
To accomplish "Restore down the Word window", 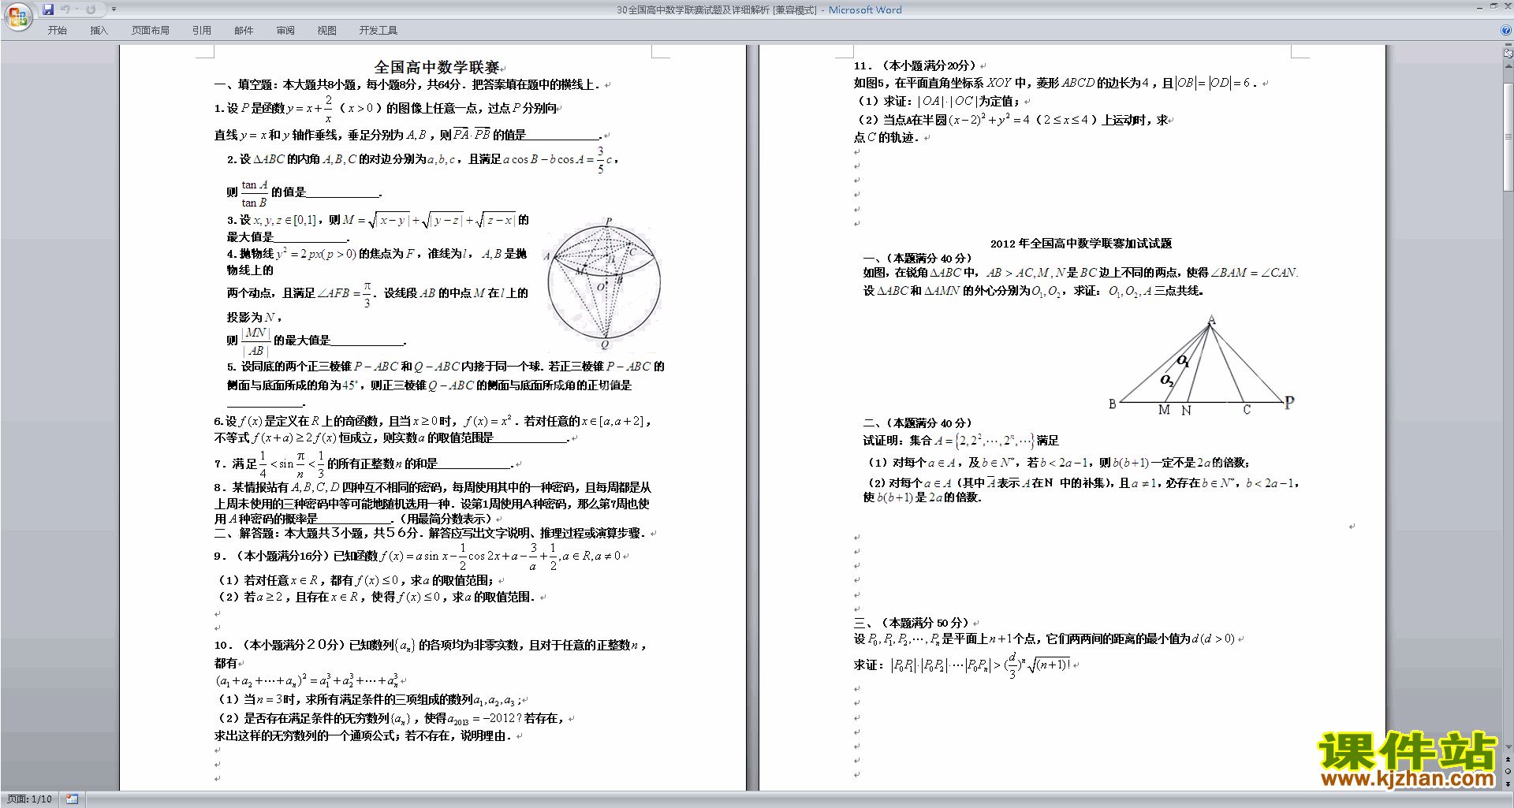I will 1493,7.
